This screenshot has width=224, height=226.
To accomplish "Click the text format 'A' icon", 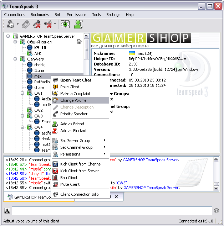I will 7,211.
